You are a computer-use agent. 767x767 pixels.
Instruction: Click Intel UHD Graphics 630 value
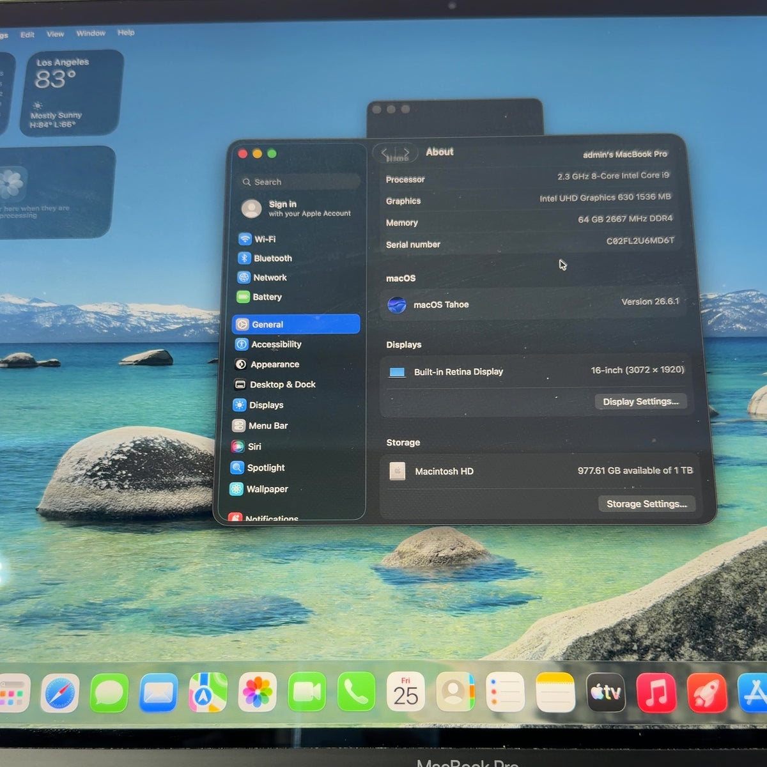point(605,198)
